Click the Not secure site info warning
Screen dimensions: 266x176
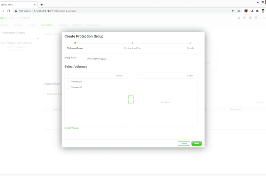pyautogui.click(x=23, y=11)
